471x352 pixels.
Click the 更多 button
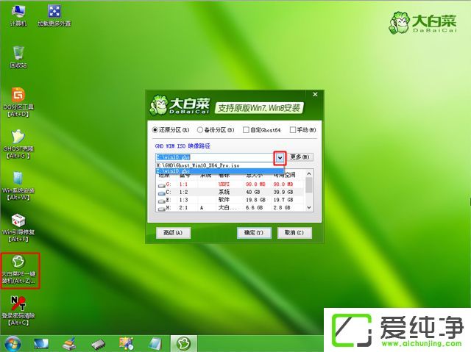click(x=300, y=157)
